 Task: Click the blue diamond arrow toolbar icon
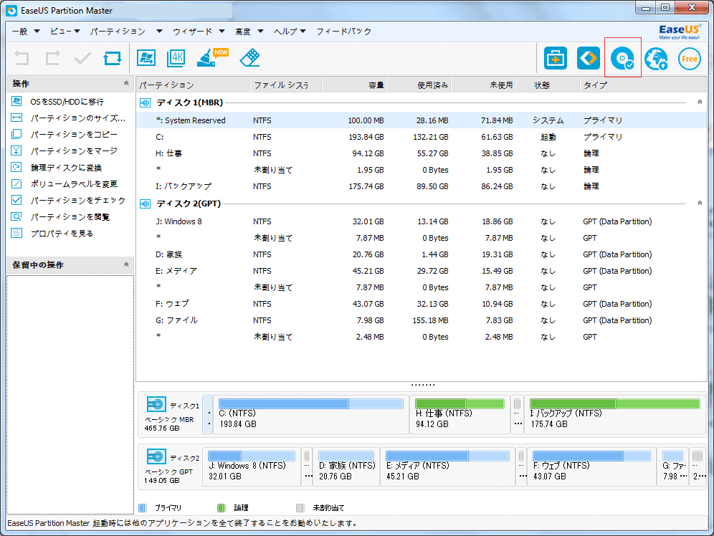click(589, 58)
